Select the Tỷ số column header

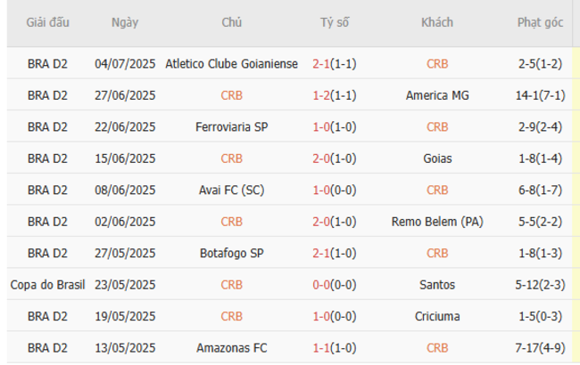click(335, 22)
